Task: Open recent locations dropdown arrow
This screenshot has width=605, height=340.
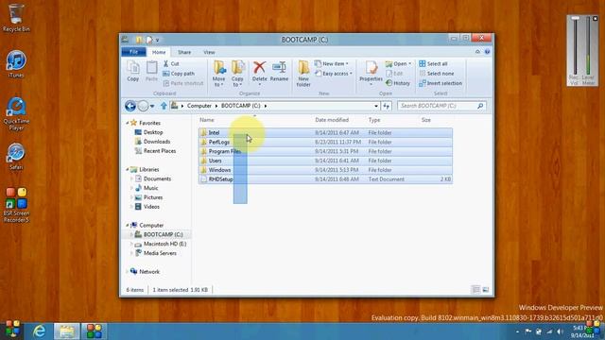Action: pyautogui.click(x=152, y=106)
